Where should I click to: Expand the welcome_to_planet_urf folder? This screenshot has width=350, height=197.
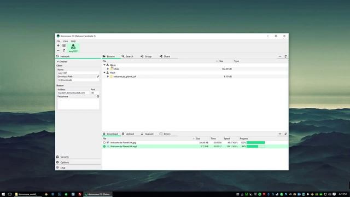coord(108,77)
